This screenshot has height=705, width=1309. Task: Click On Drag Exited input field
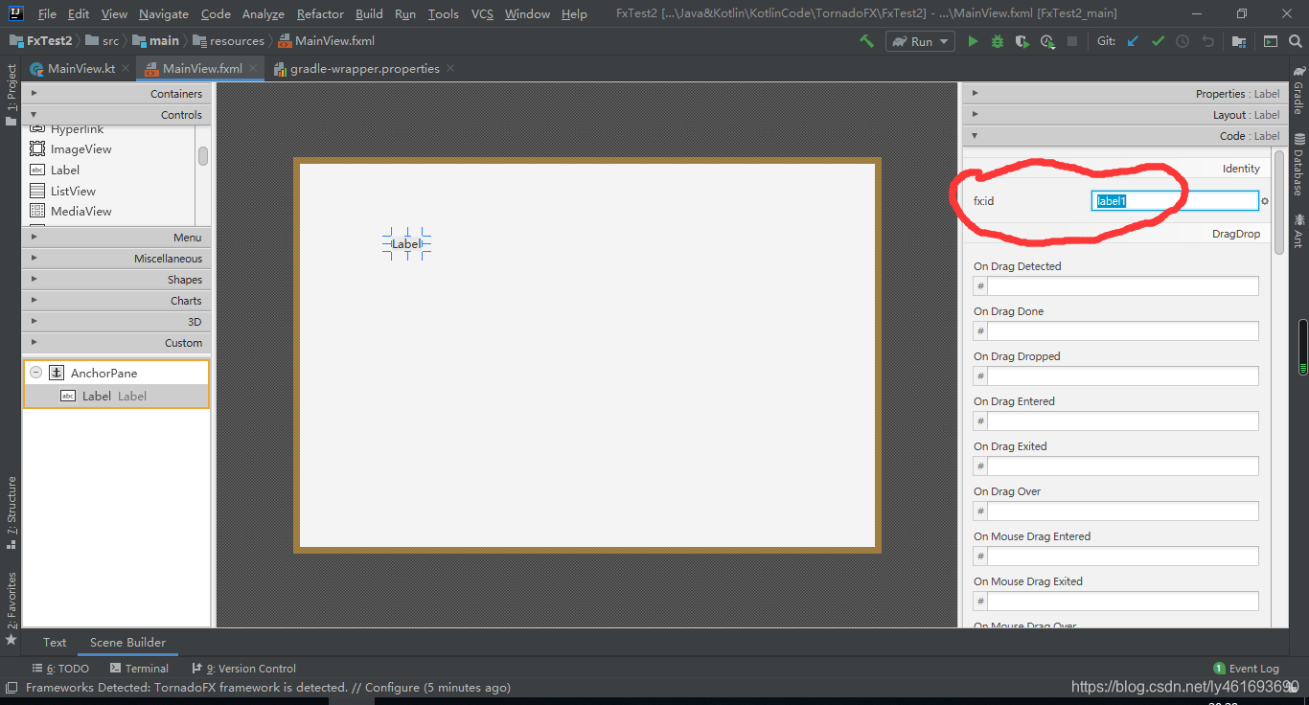(x=1122, y=466)
